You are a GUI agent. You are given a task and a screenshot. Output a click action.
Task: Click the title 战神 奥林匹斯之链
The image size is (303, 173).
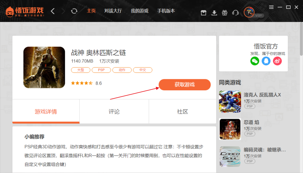(x=98, y=53)
